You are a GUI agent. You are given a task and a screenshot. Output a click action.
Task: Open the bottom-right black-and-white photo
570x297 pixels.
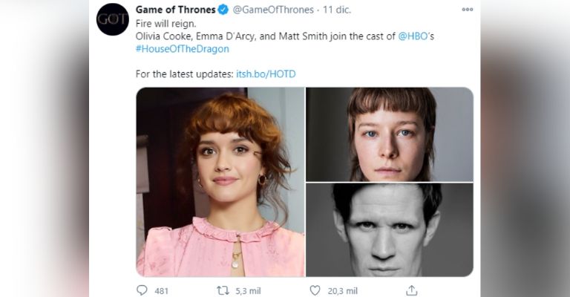[x=390, y=230]
